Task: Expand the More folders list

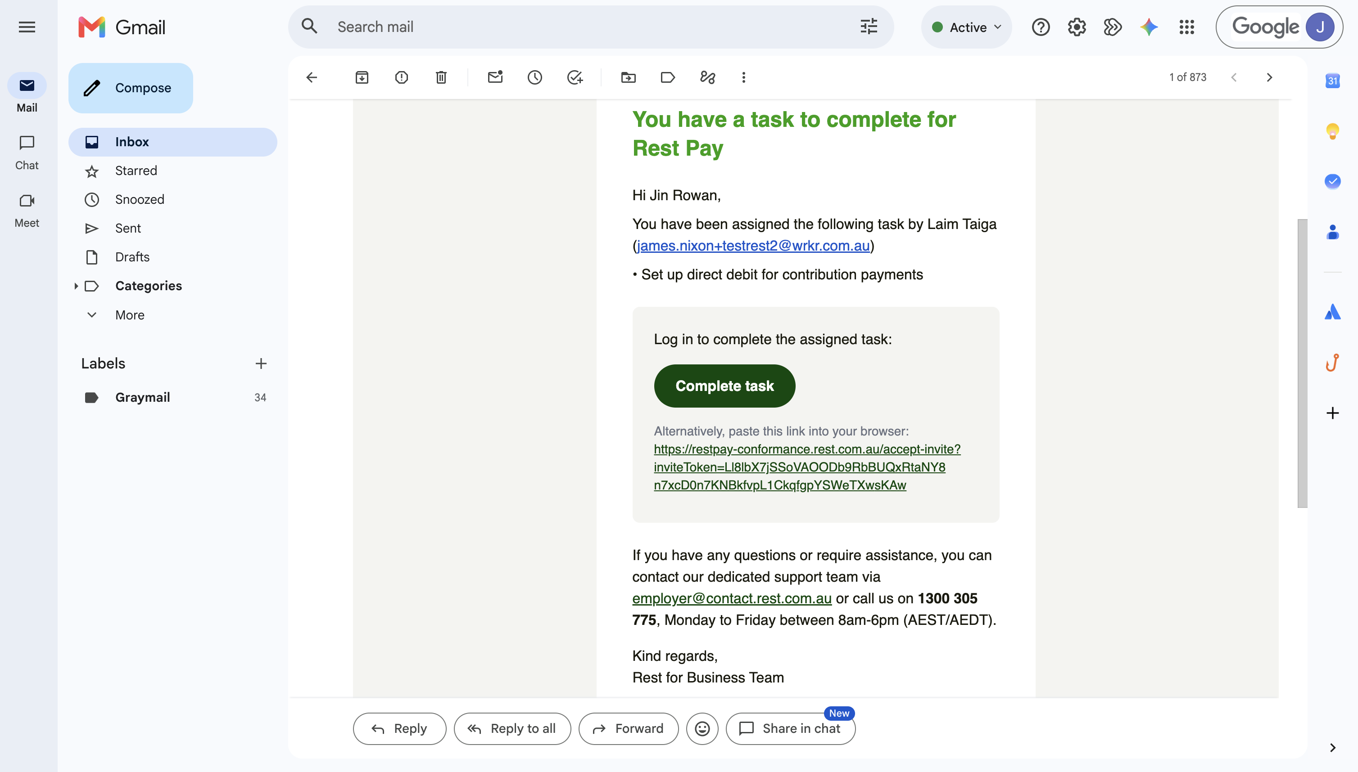Action: click(130, 315)
